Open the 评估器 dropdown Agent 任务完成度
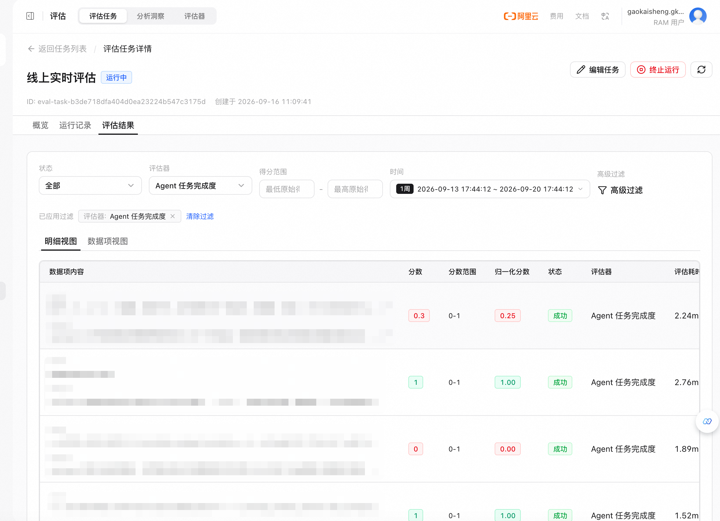The image size is (720, 521). click(200, 185)
